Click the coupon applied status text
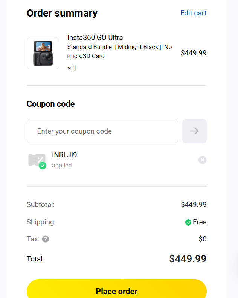This screenshot has height=298, width=238. pyautogui.click(x=62, y=165)
